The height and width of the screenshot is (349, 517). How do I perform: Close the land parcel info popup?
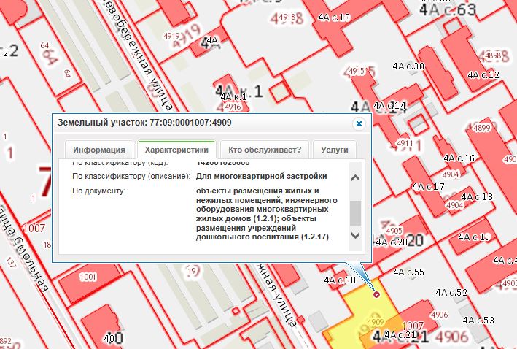pos(358,124)
